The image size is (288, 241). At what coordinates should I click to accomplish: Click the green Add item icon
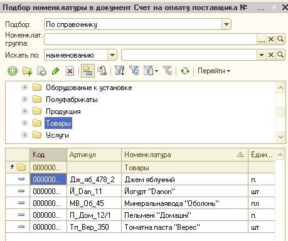(x=13, y=71)
